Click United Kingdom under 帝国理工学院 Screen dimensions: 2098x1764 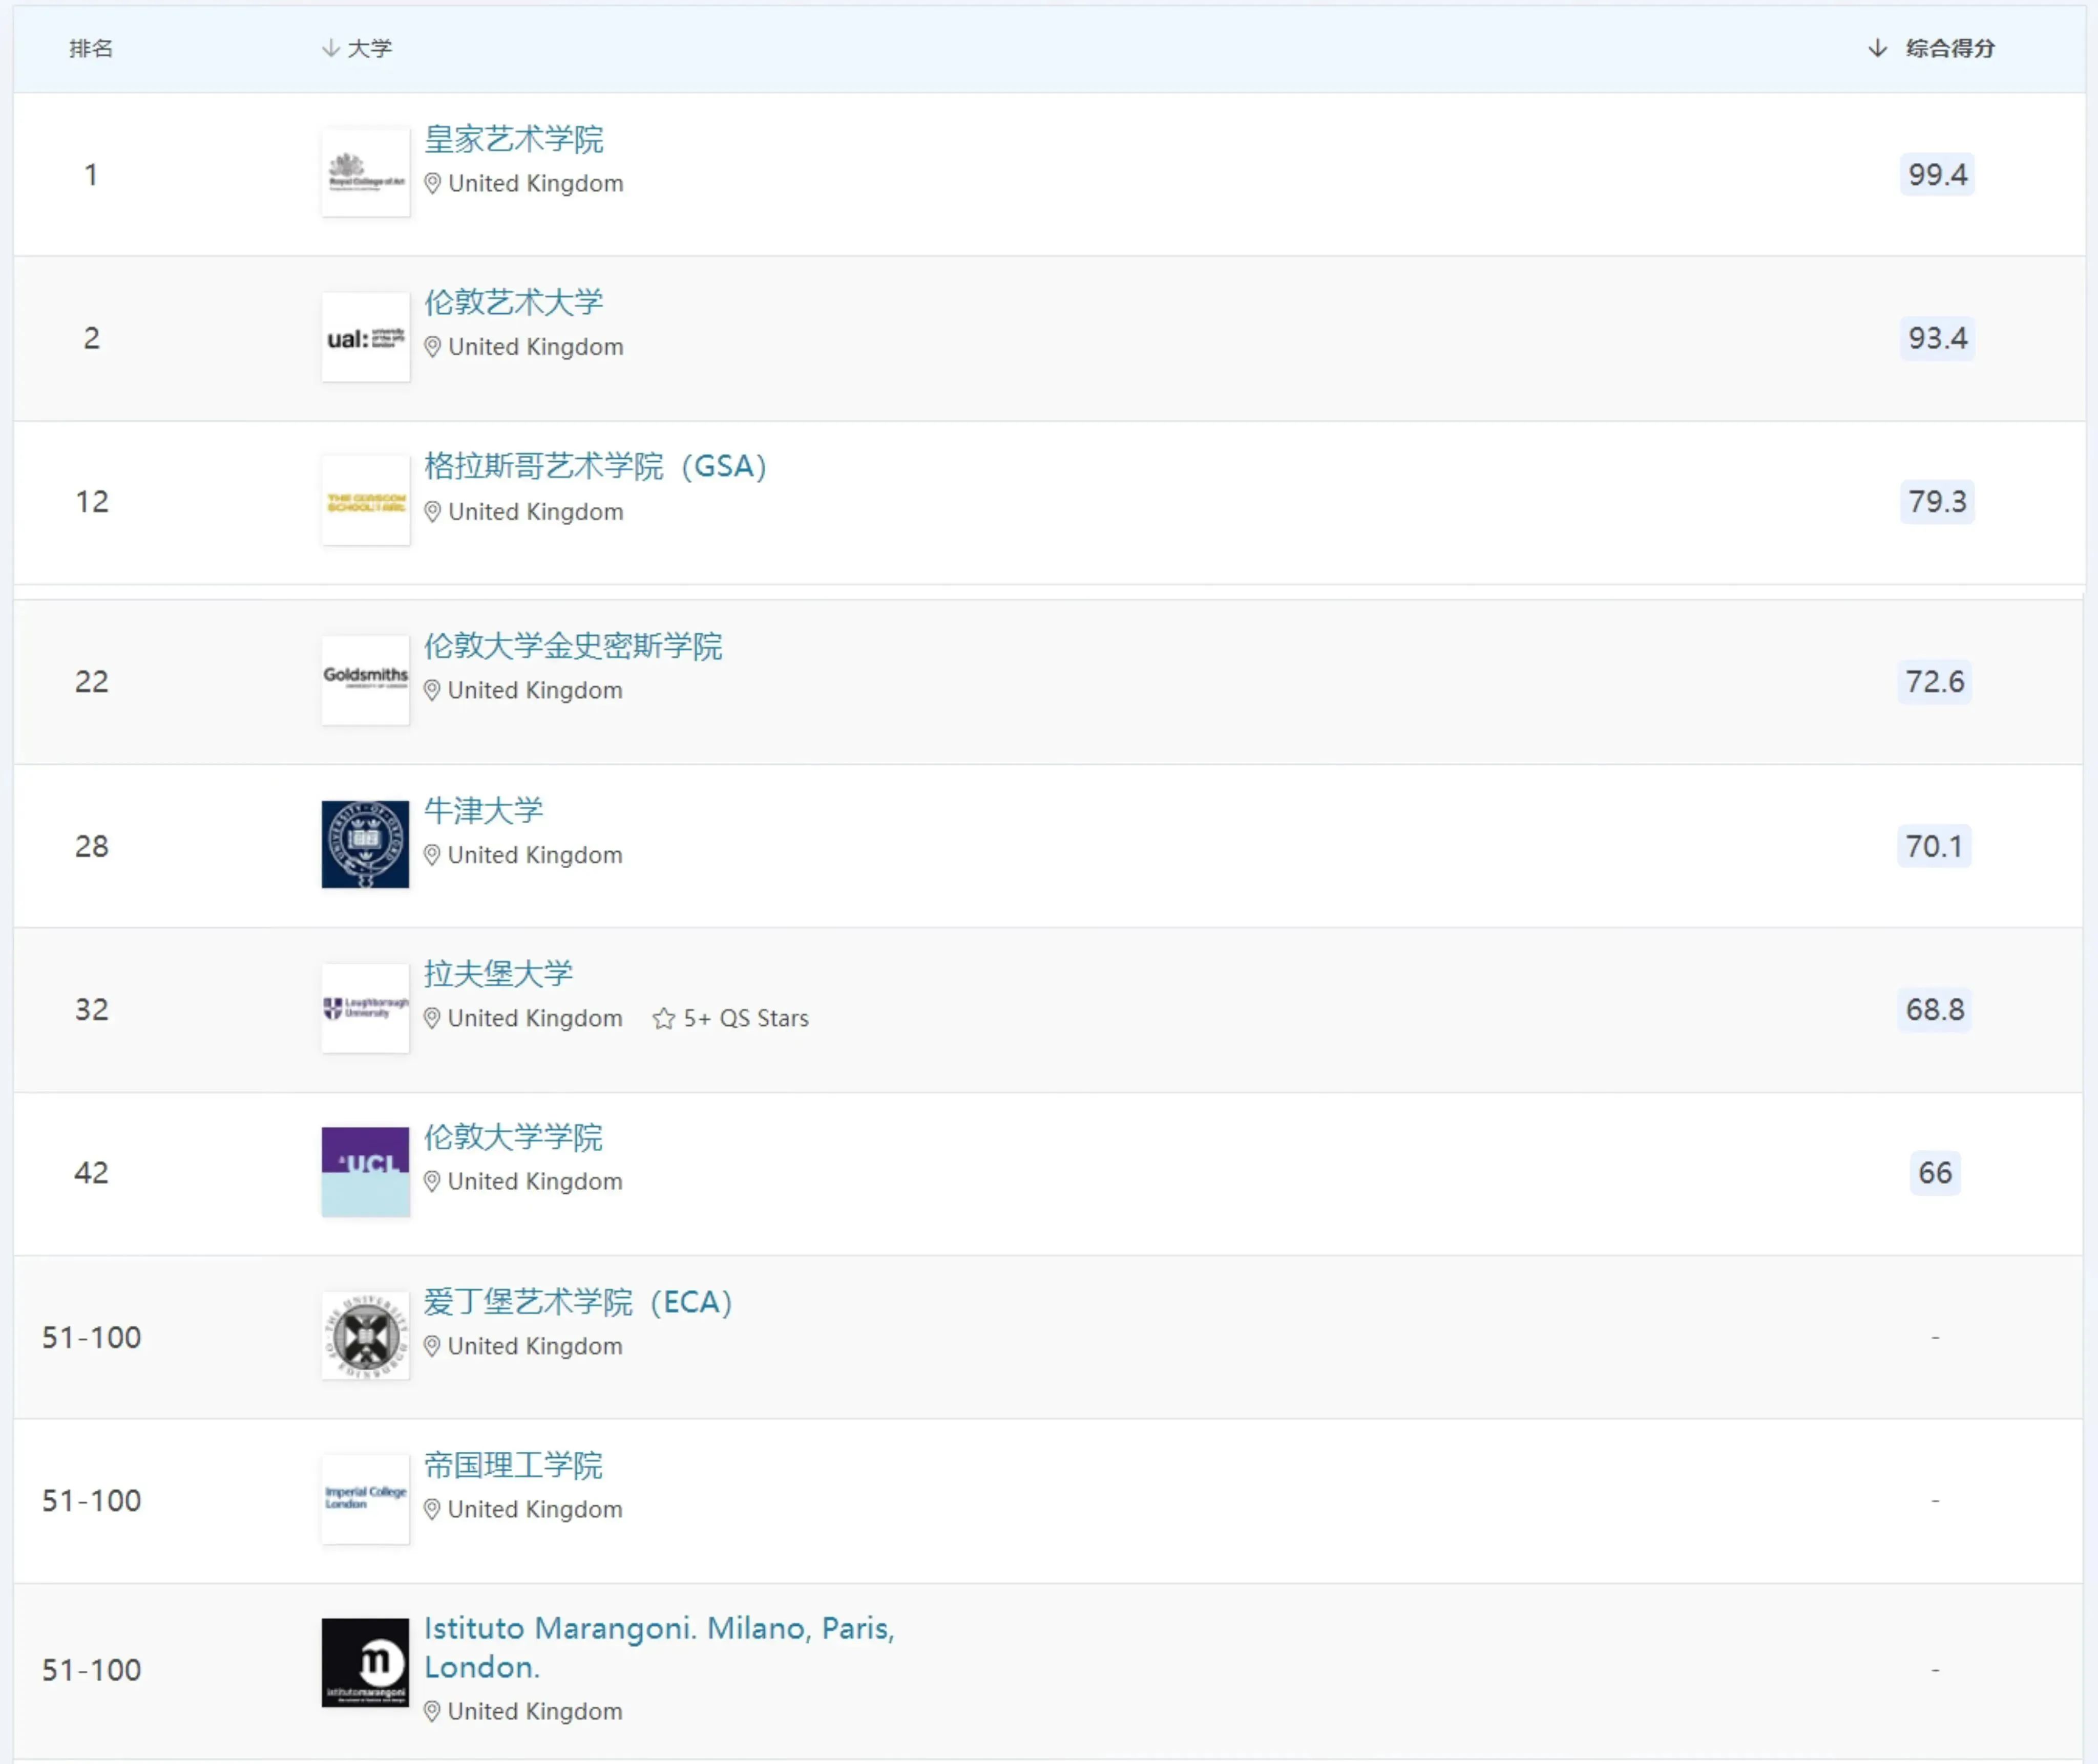[x=535, y=1509]
